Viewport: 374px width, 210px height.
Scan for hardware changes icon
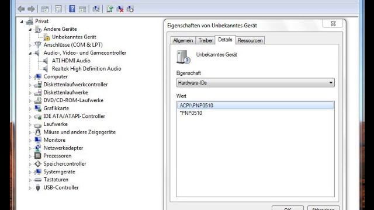tap(96, 9)
